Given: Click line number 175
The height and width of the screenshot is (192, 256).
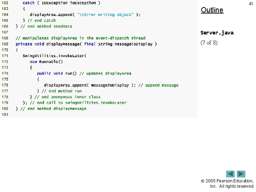Looking at the screenshot, I should click(x=5, y=79).
